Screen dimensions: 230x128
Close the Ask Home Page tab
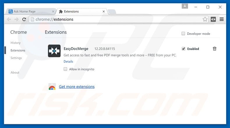53,11
